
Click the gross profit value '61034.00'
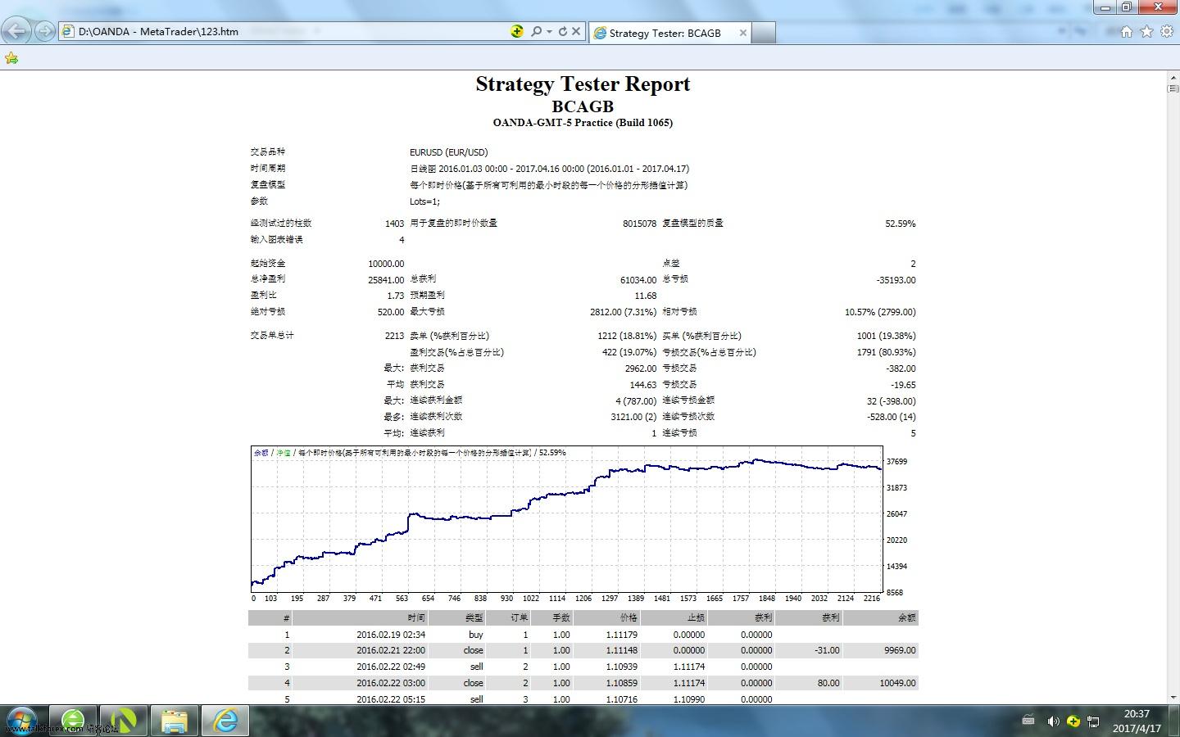(638, 280)
